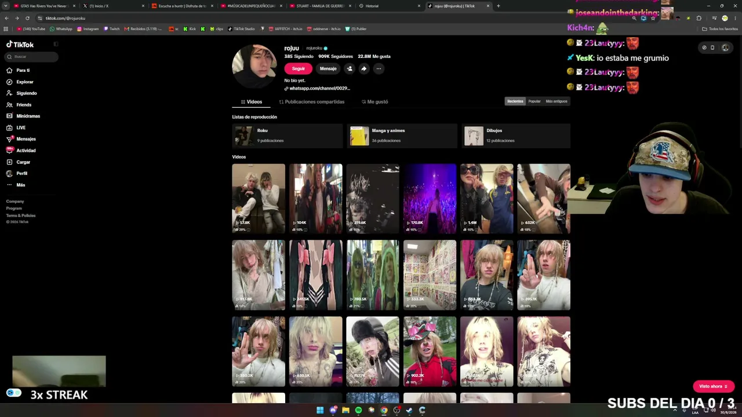
Task: Open the LIVE section
Action: point(16,127)
